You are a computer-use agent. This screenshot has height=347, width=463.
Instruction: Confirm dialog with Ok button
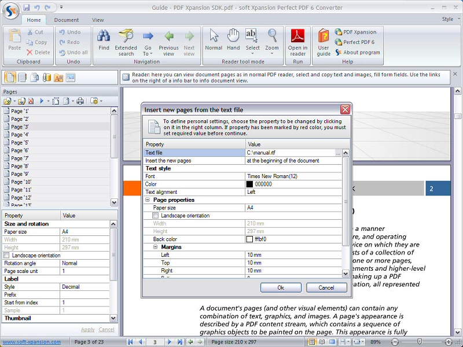point(281,287)
